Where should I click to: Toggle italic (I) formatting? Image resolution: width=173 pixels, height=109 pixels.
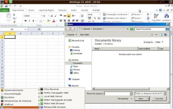click(x=29, y=21)
